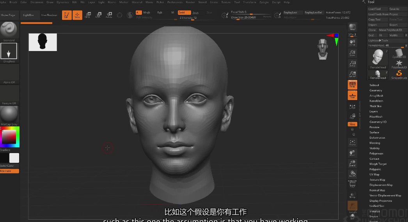Select the Cylinder3D tool thumbnail
This screenshot has width=408, height=222.
coord(399,54)
